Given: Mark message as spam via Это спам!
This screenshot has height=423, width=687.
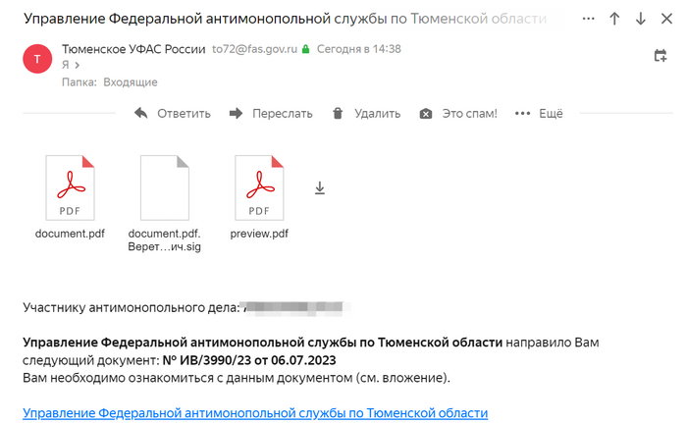Looking at the screenshot, I should pos(458,113).
